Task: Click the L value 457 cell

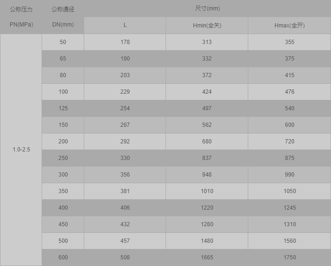Action: (125, 241)
